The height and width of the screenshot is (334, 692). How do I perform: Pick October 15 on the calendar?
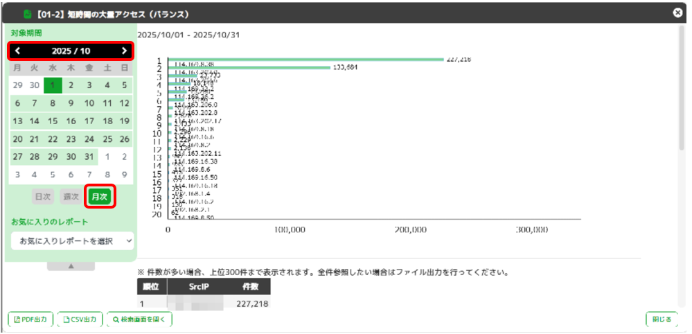pyautogui.click(x=53, y=121)
